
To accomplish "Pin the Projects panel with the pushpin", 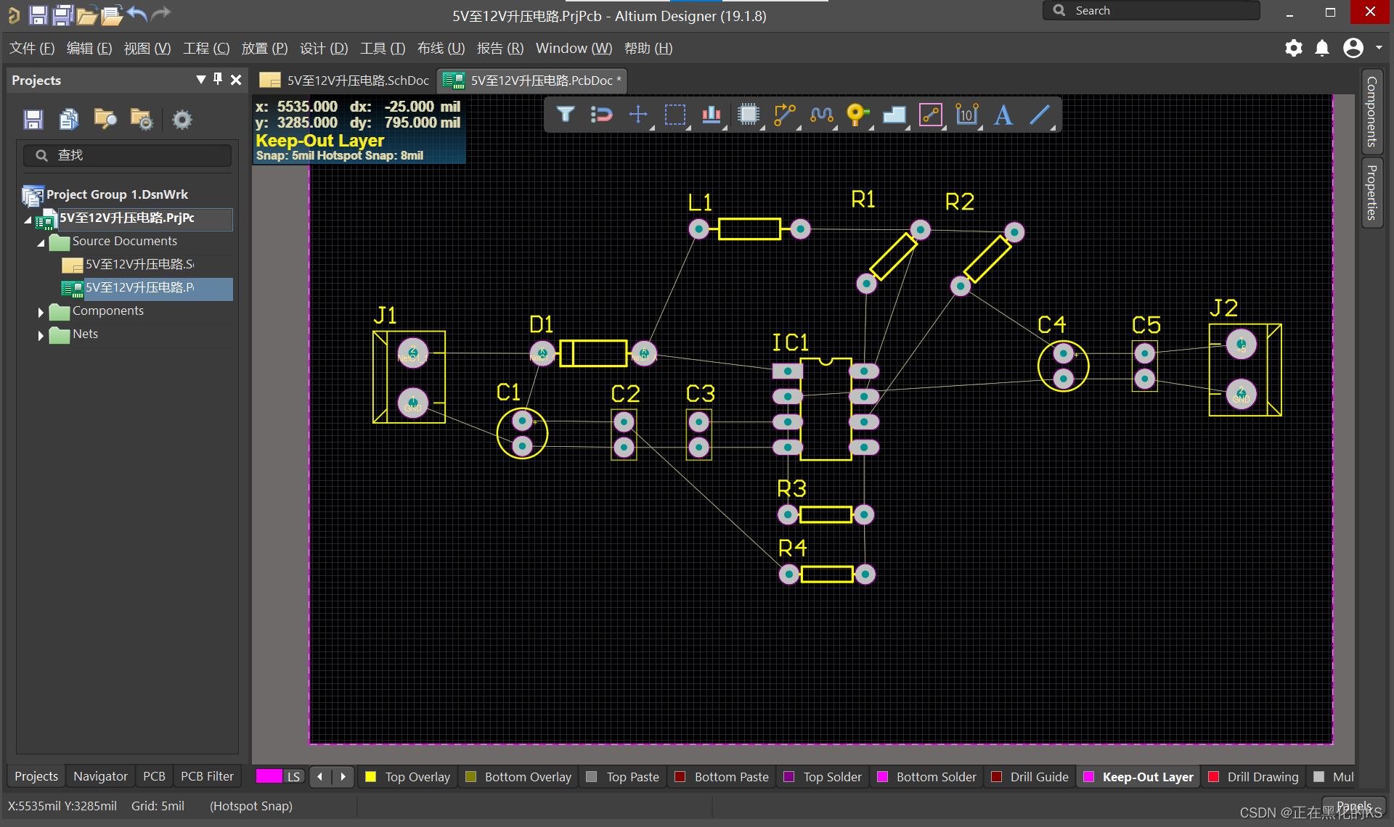I will [218, 79].
